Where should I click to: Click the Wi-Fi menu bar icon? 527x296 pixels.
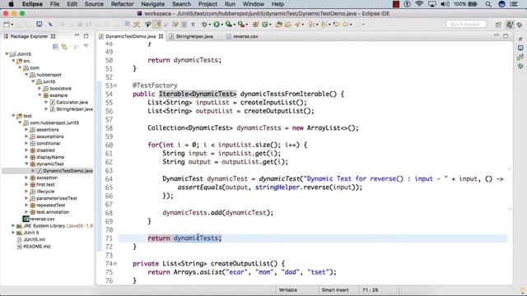[419, 4]
